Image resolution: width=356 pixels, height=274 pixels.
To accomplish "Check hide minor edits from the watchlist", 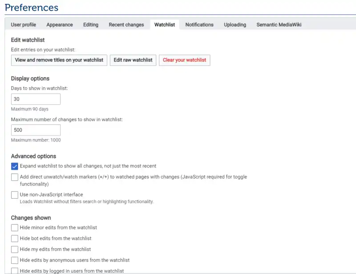I will (x=14, y=227).
